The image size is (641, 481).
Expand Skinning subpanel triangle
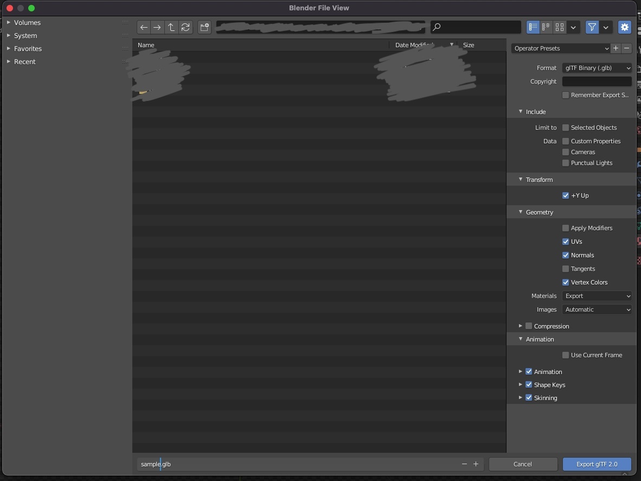tap(521, 398)
